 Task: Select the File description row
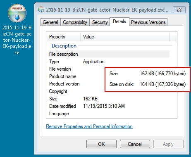(109, 54)
